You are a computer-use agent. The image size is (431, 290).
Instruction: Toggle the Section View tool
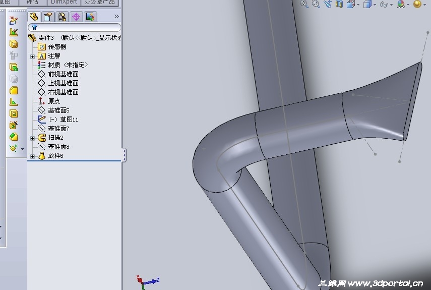(x=339, y=4)
